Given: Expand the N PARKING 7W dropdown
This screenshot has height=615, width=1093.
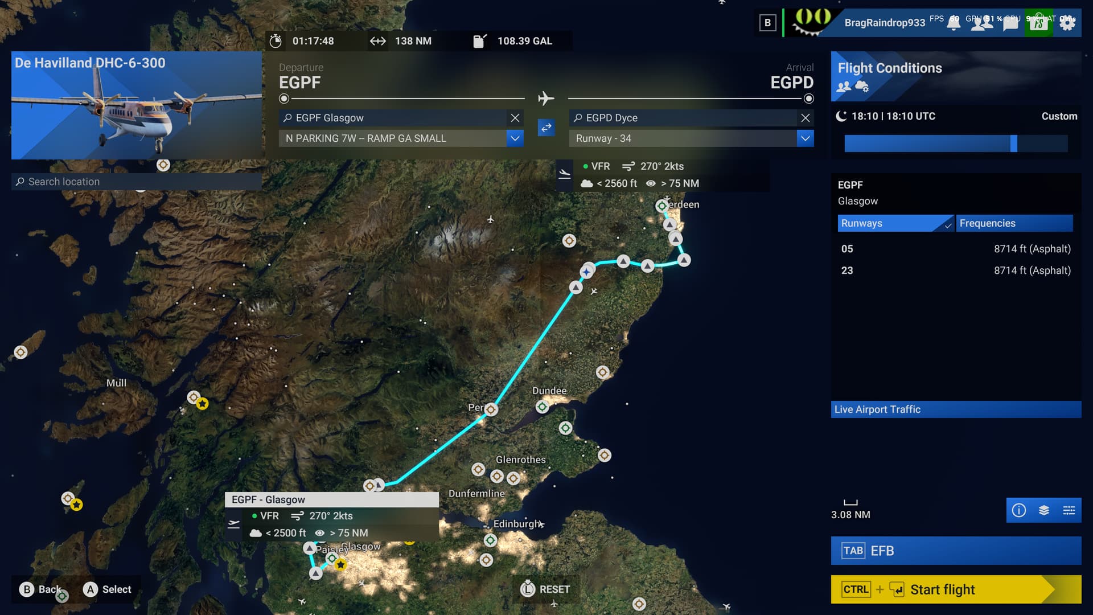Looking at the screenshot, I should coord(515,138).
